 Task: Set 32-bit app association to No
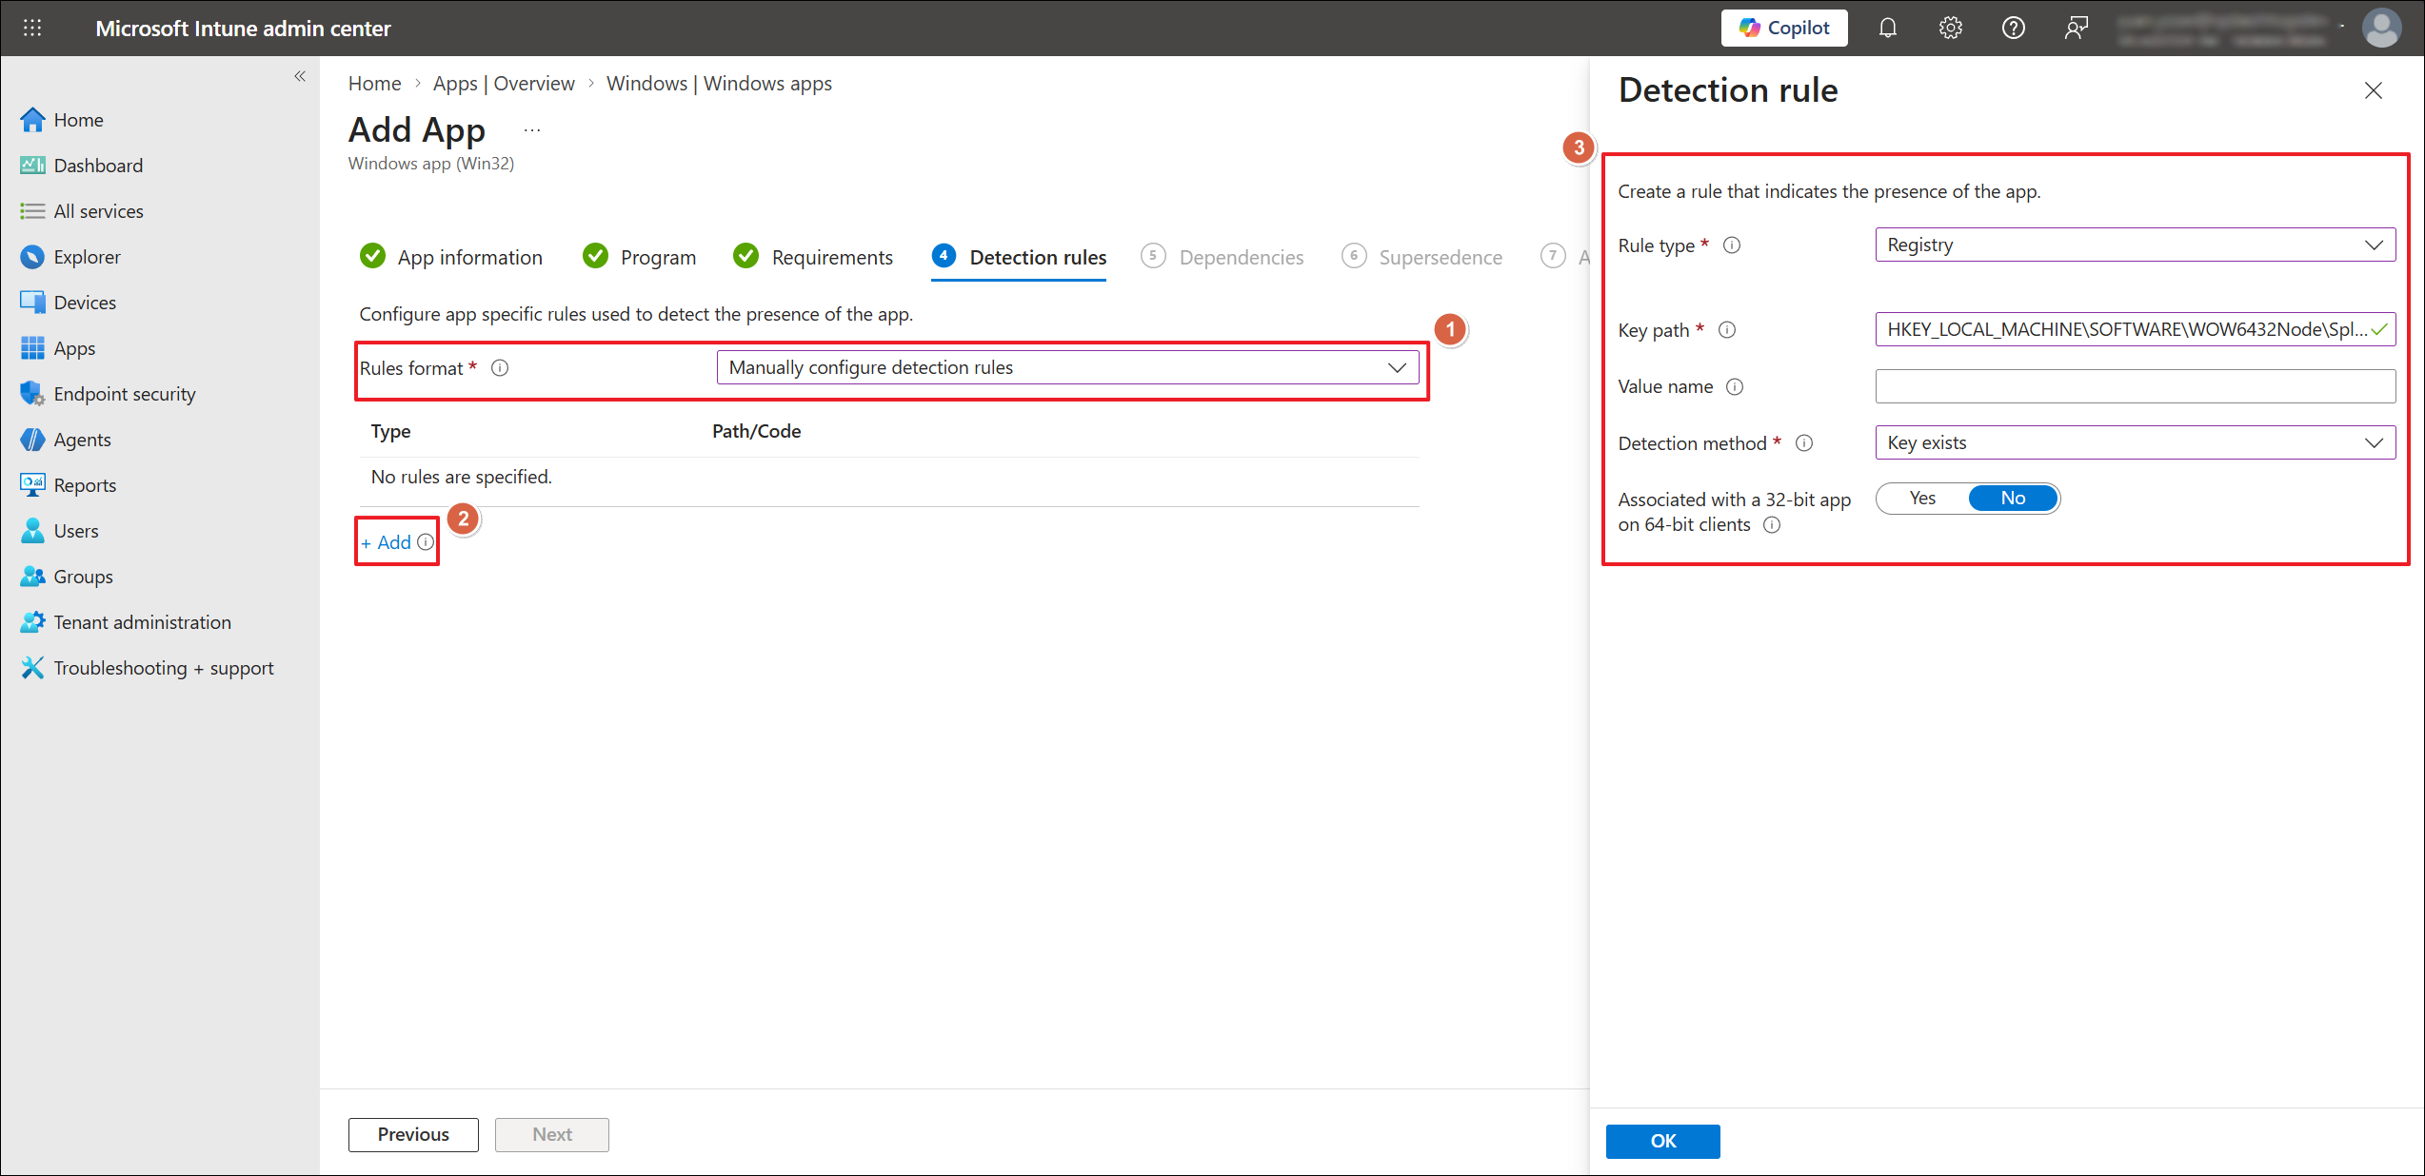pos(2013,498)
